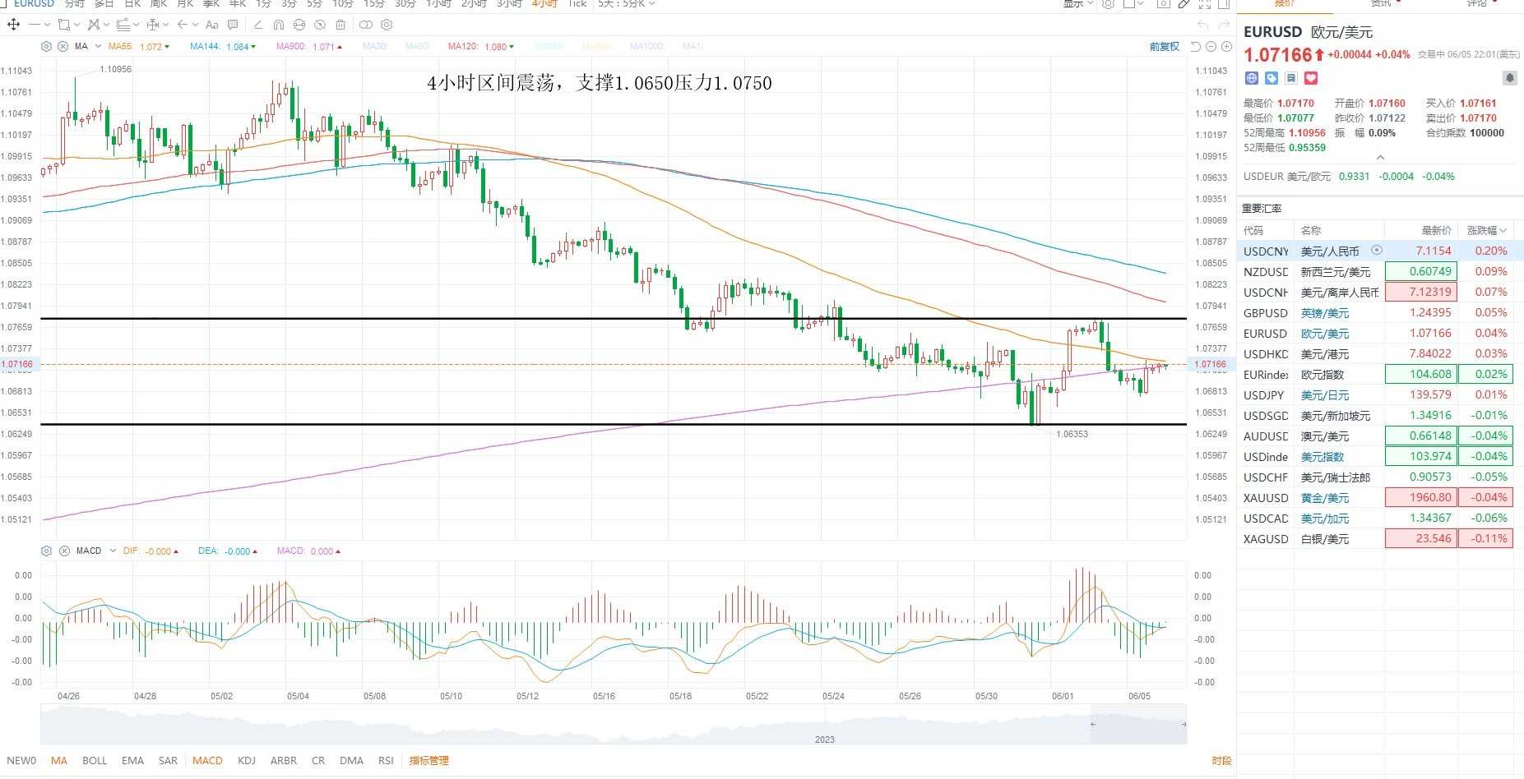Remove MA indicator with circled X
This screenshot has height=779, width=1524.
[x=63, y=46]
